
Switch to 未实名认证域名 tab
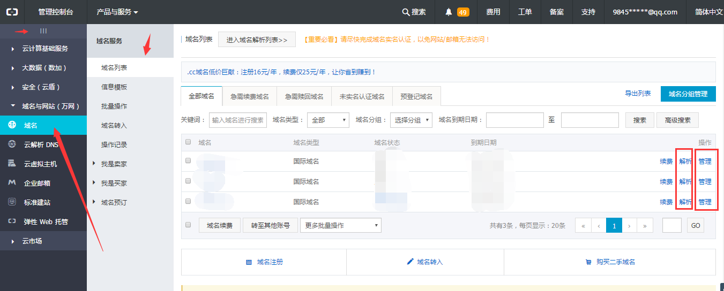[362, 96]
